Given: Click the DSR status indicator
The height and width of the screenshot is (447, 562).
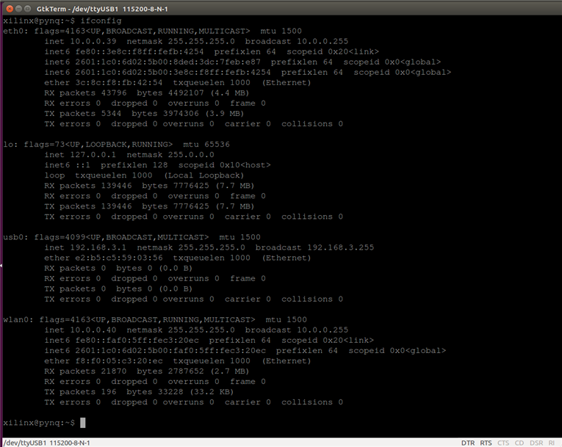Looking at the screenshot, I should pyautogui.click(x=536, y=443).
